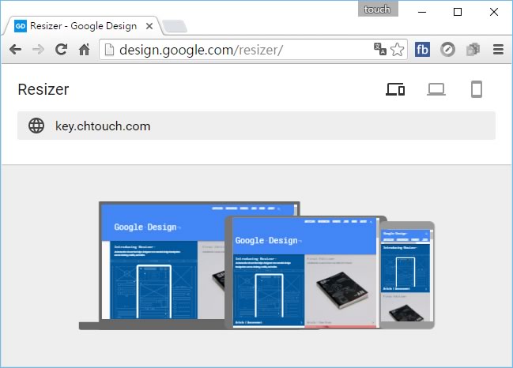Minimize the browser window

click(422, 12)
